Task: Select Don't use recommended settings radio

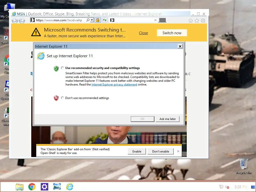Action: (62, 98)
